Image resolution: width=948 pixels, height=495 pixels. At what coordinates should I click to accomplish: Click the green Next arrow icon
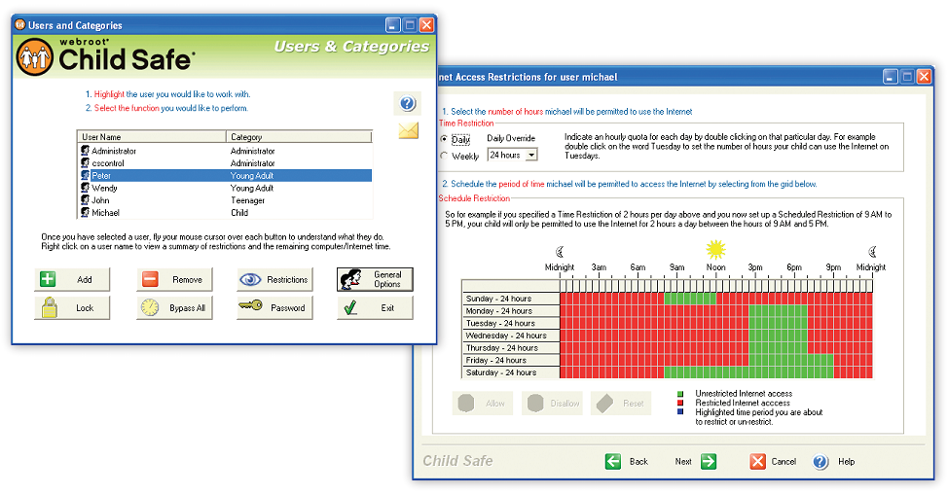click(709, 461)
